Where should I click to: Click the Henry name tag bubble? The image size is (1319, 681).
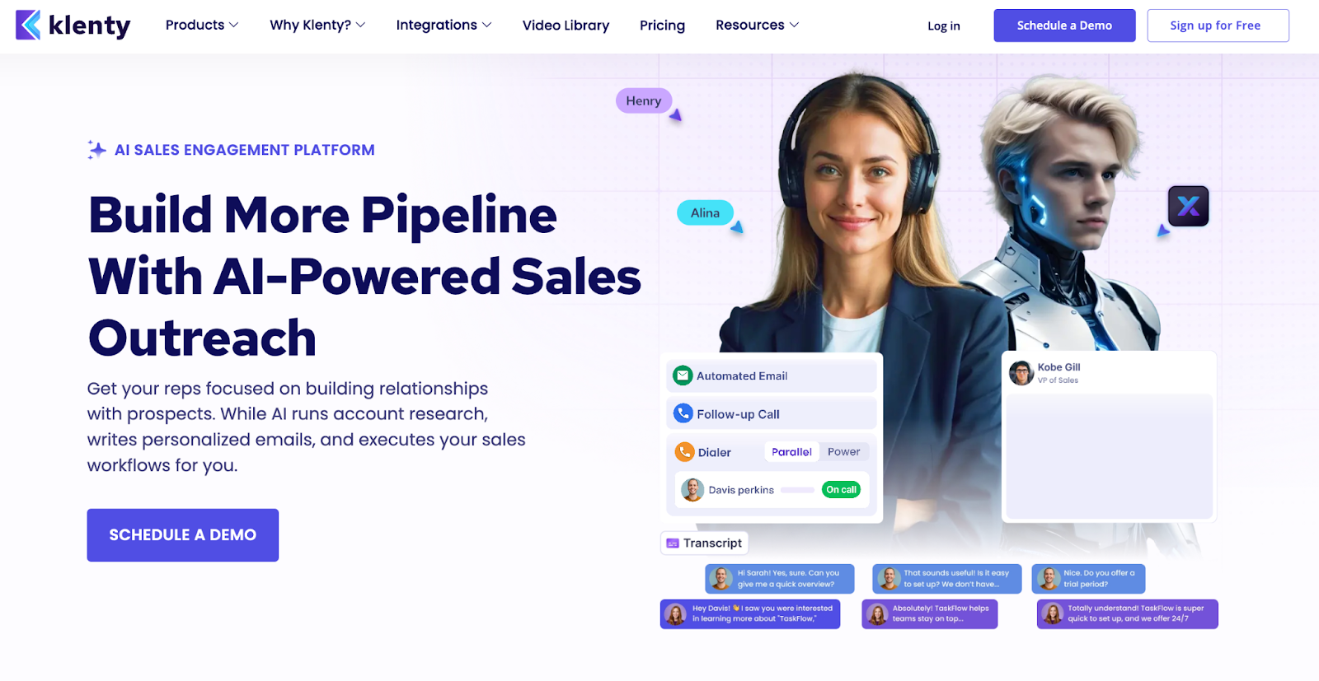pyautogui.click(x=644, y=100)
